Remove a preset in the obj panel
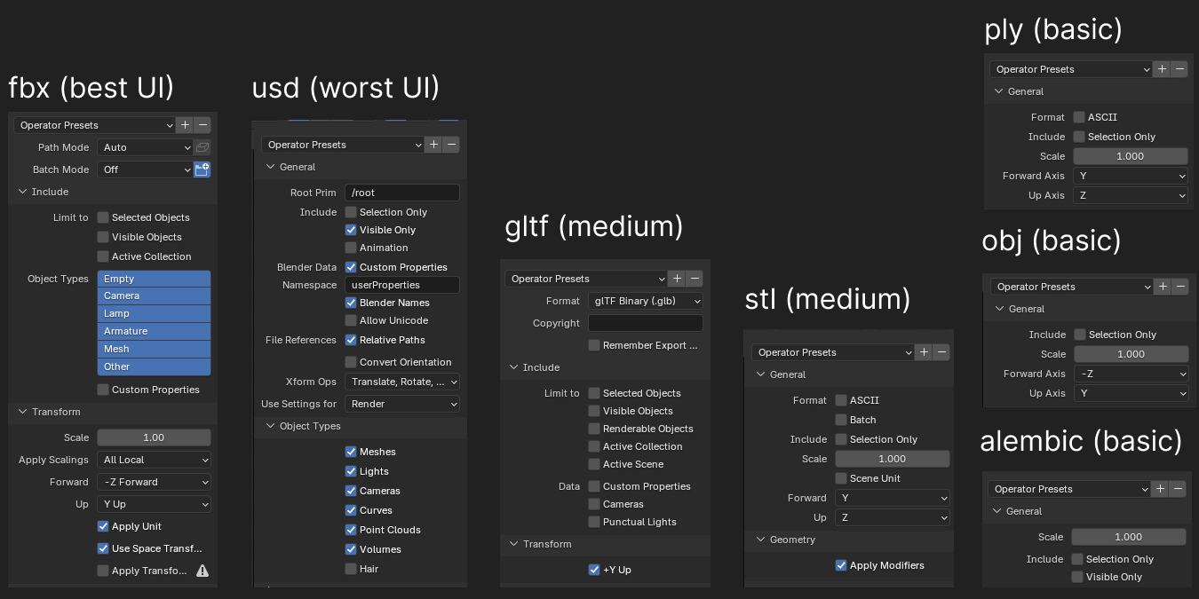Screen dimensions: 1199x599 [1180, 287]
